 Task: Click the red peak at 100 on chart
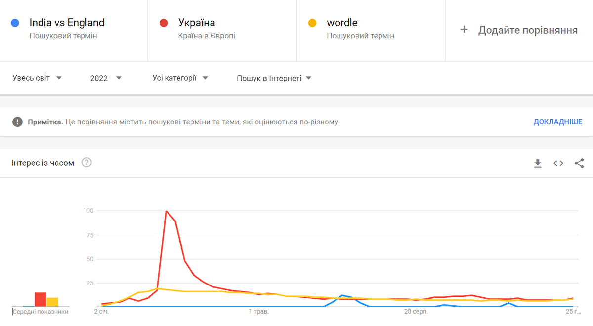click(167, 211)
